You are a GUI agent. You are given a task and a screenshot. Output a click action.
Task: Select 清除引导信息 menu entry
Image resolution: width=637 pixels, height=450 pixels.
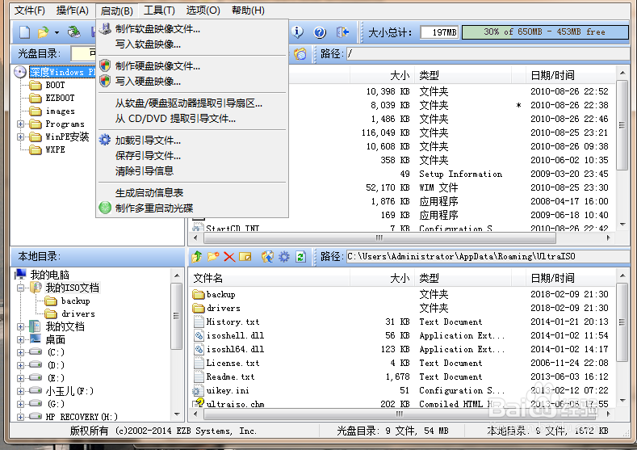(145, 170)
